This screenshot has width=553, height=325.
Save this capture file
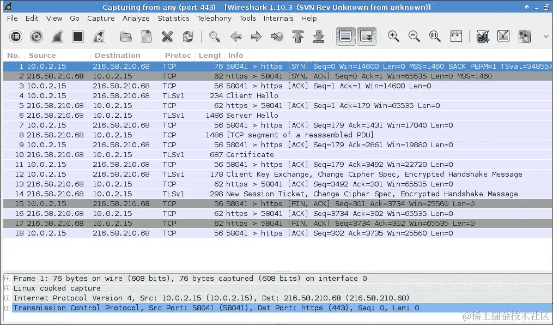point(147,37)
